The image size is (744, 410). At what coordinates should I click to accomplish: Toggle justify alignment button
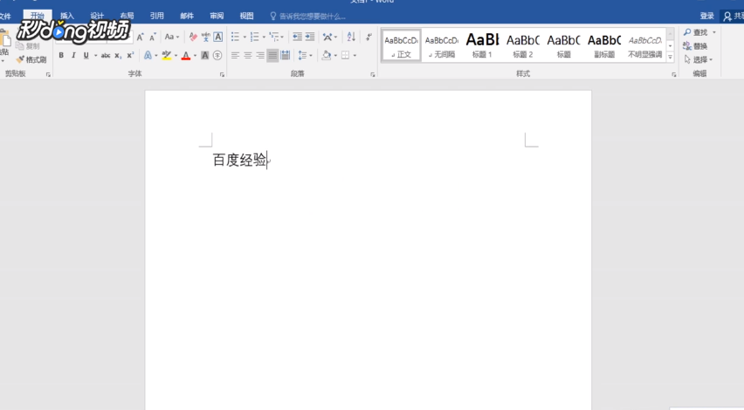[x=272, y=56]
